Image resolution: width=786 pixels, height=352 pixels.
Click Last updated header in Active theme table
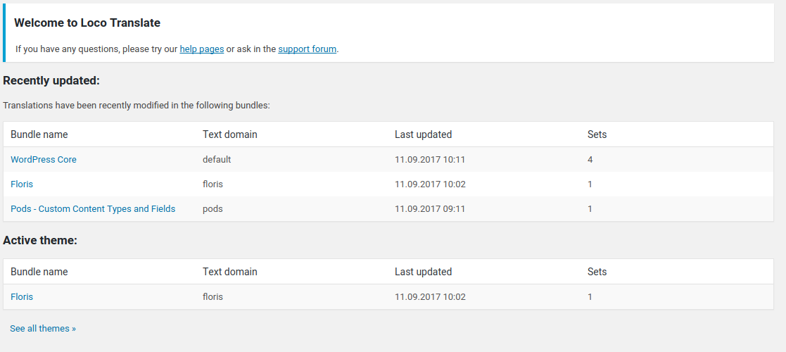[423, 272]
